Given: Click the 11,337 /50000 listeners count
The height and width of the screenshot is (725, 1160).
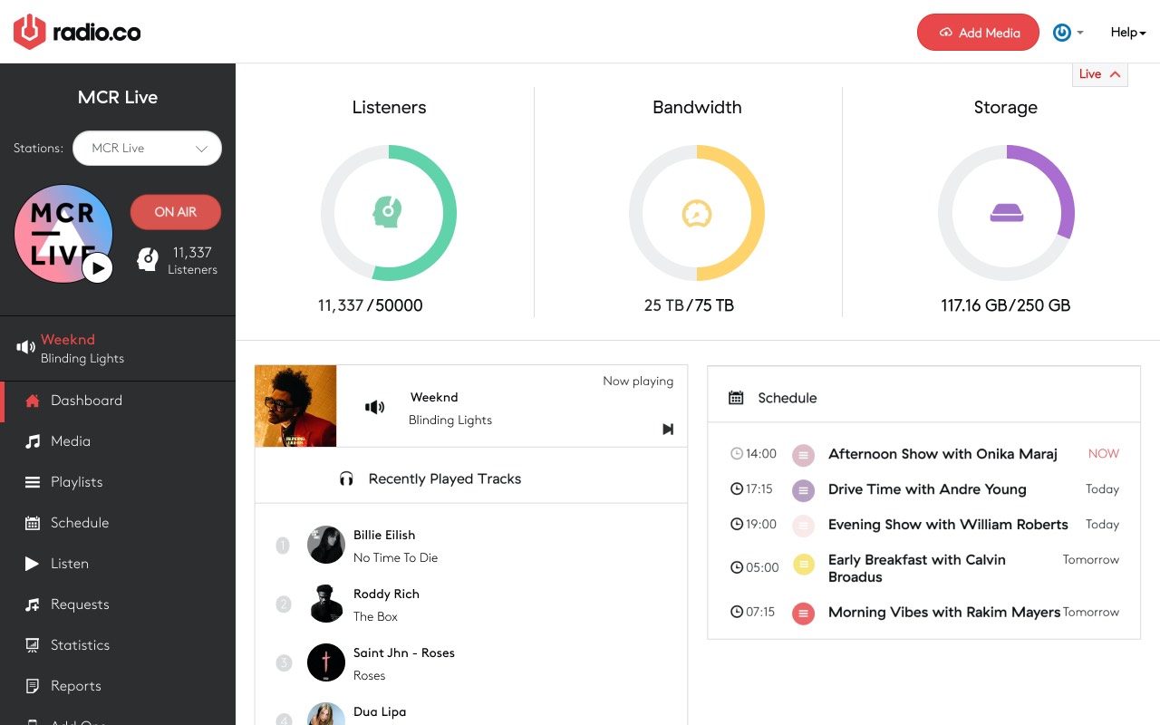Looking at the screenshot, I should pos(370,305).
